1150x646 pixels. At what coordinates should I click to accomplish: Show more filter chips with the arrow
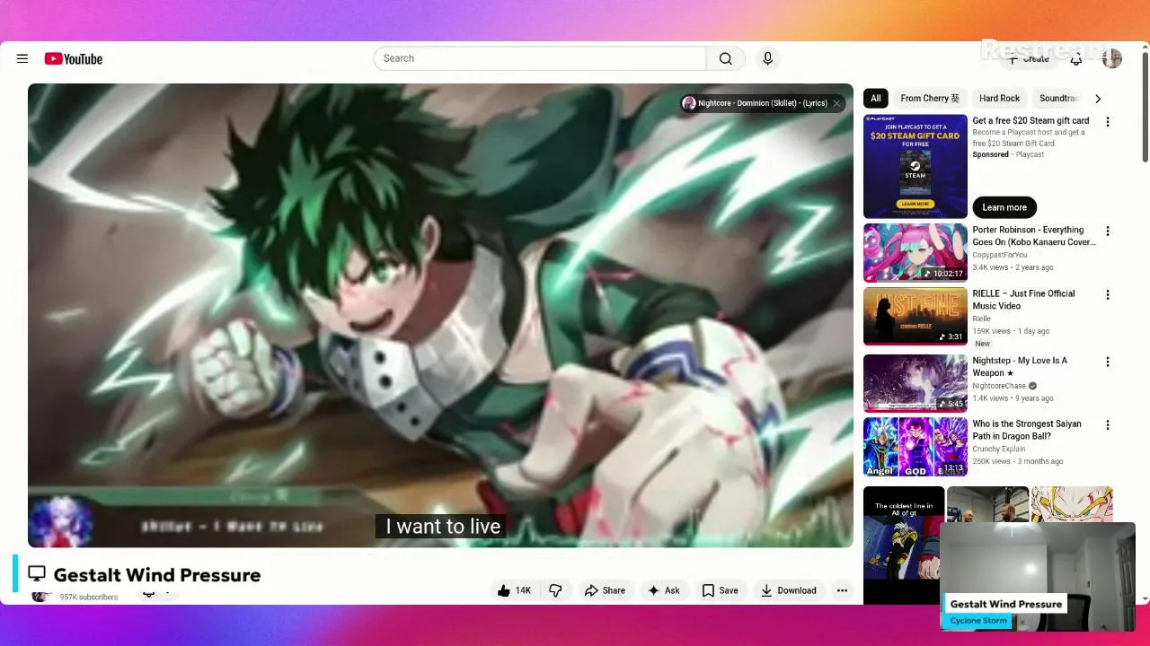coord(1097,98)
